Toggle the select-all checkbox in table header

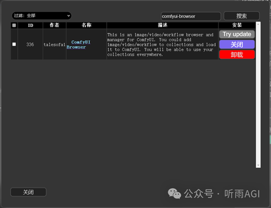click(14, 26)
